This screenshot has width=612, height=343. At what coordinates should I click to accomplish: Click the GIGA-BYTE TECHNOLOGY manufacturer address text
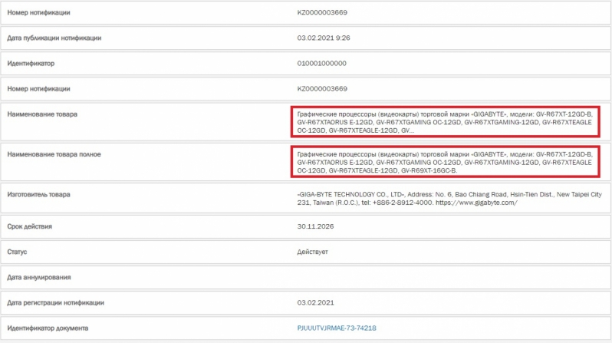(449, 199)
